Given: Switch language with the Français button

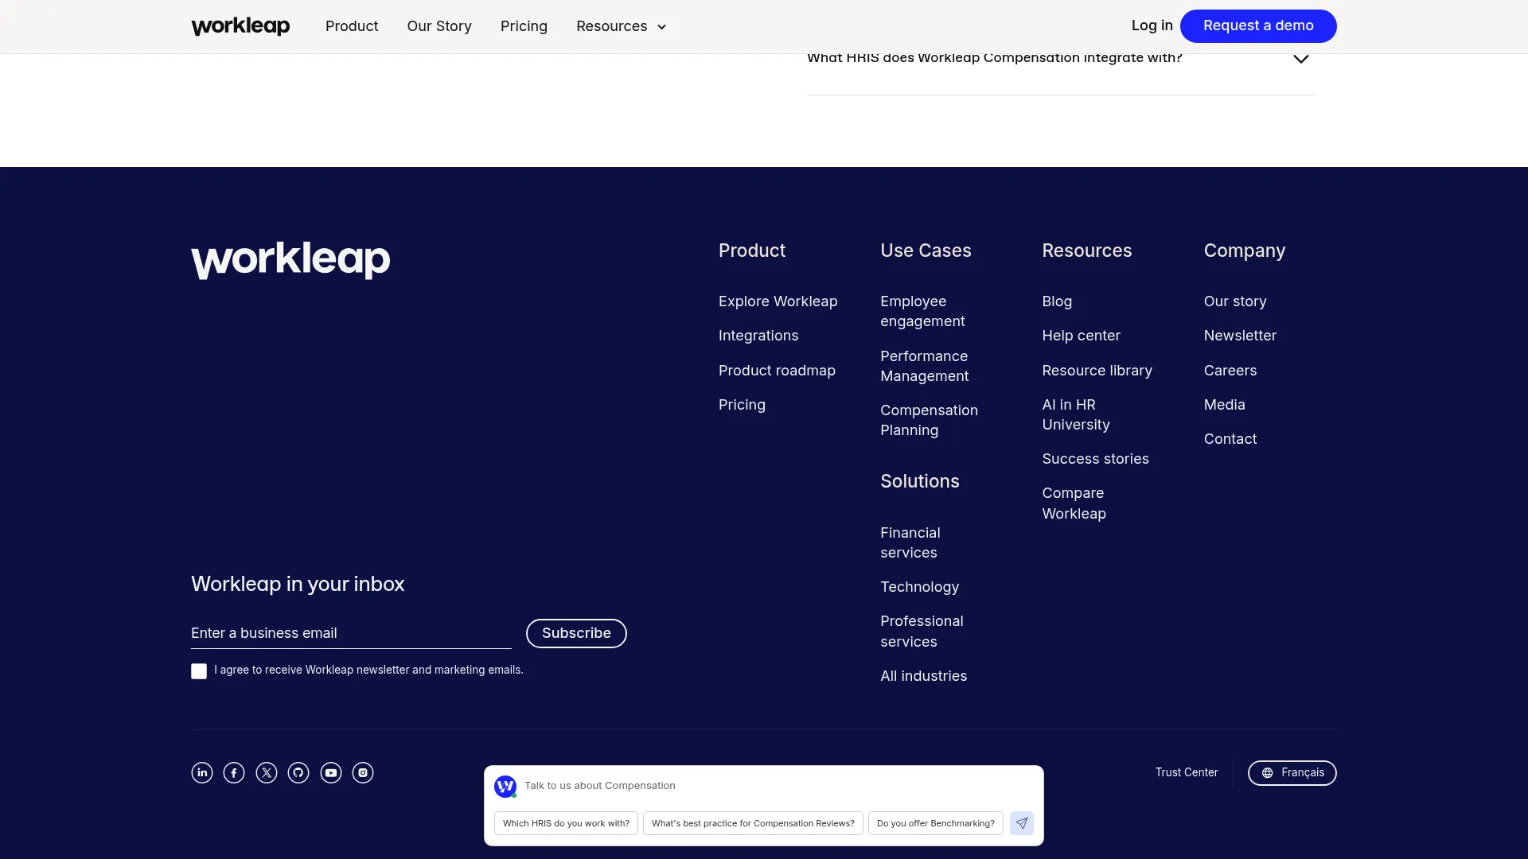Looking at the screenshot, I should [x=1292, y=773].
